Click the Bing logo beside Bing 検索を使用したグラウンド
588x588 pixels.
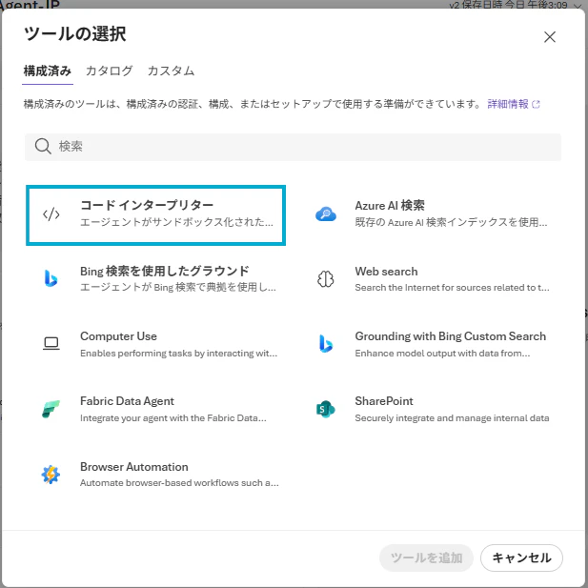pos(51,278)
